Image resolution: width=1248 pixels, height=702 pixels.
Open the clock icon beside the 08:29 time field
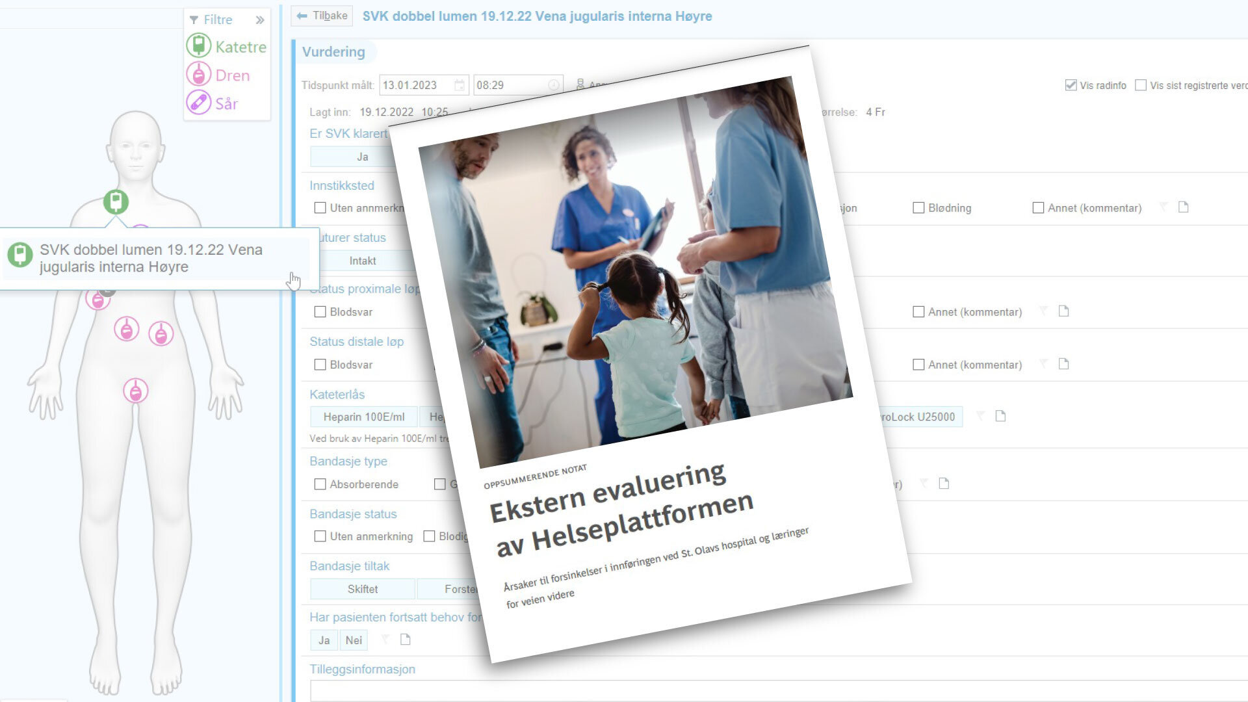click(x=552, y=84)
